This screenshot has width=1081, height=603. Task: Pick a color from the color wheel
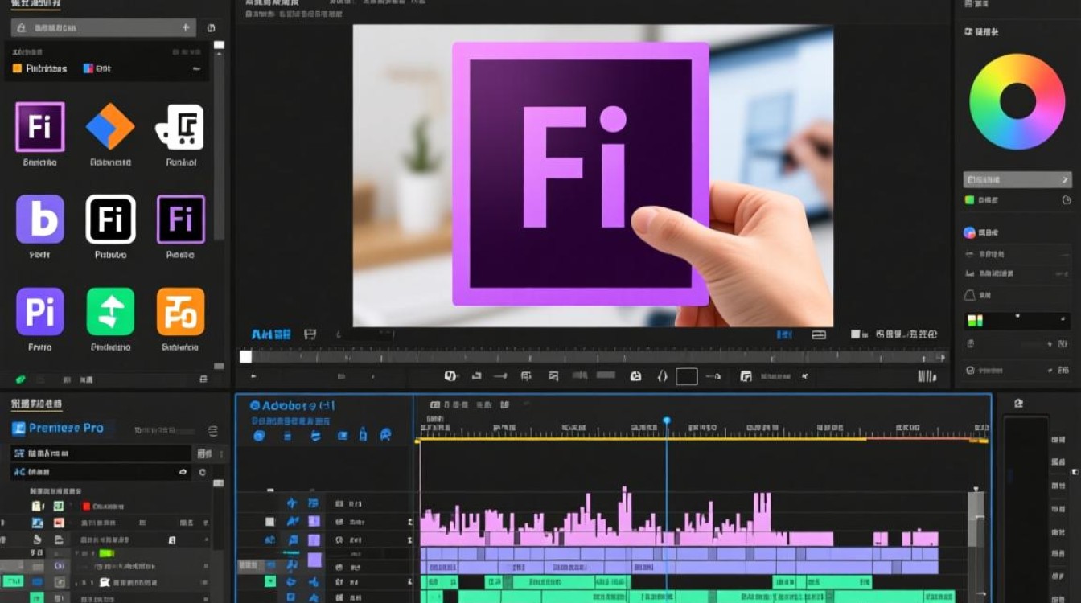(x=1017, y=101)
